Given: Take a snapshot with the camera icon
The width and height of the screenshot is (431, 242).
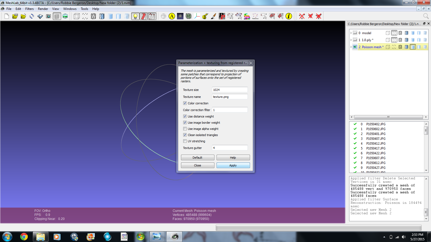Looking at the screenshot, I should click(48, 16).
